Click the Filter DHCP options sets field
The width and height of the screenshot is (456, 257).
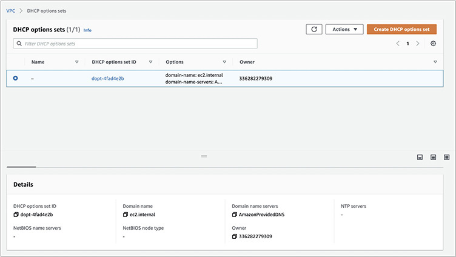click(135, 44)
